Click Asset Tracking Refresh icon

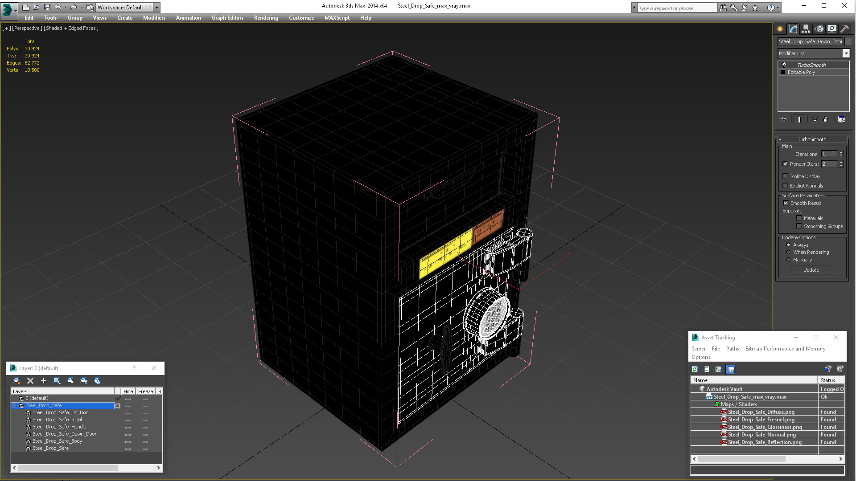[695, 369]
